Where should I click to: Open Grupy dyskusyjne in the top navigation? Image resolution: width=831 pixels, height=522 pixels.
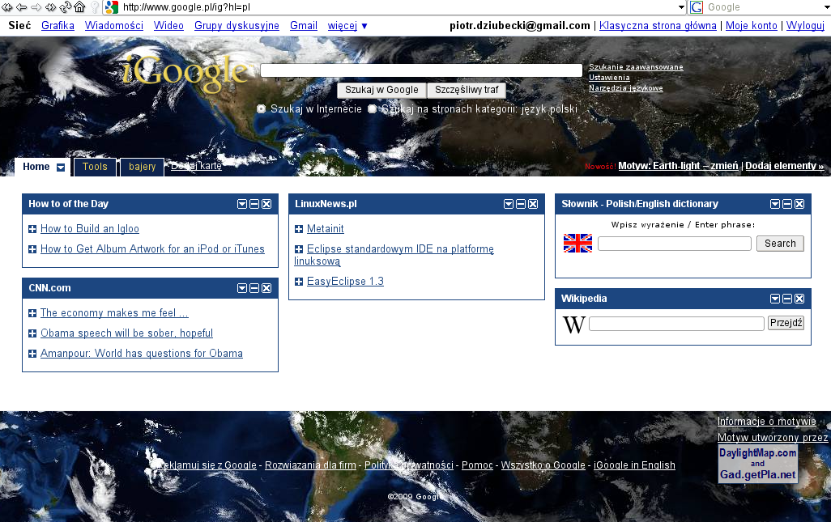point(237,25)
